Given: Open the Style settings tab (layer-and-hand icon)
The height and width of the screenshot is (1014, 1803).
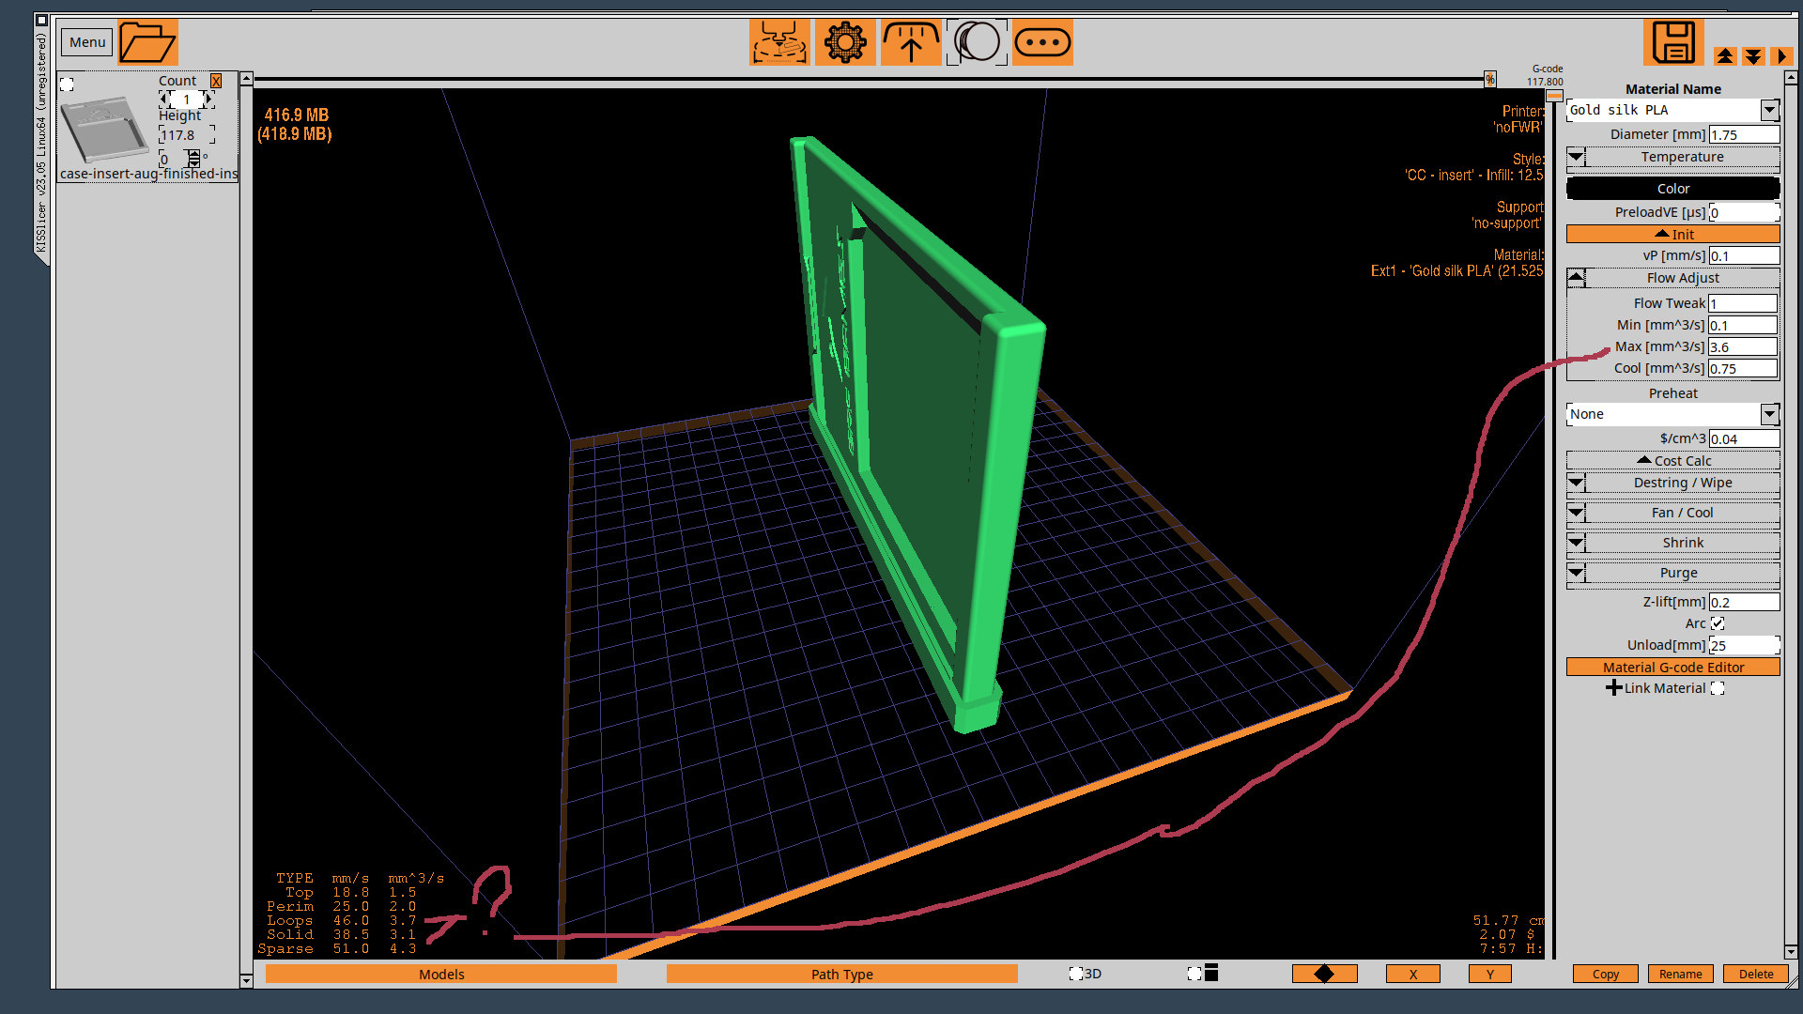Looking at the screenshot, I should point(779,42).
